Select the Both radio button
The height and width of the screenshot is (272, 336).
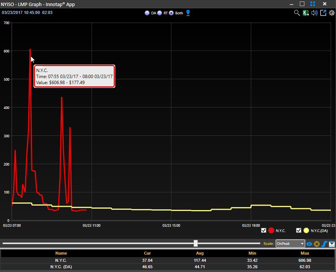[x=171, y=13]
